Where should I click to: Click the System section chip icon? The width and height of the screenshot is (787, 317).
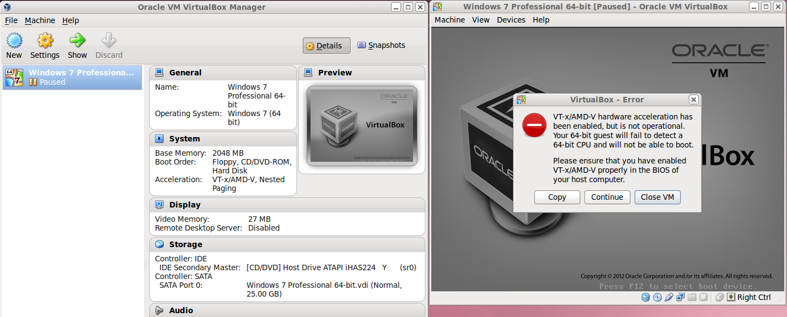(159, 139)
